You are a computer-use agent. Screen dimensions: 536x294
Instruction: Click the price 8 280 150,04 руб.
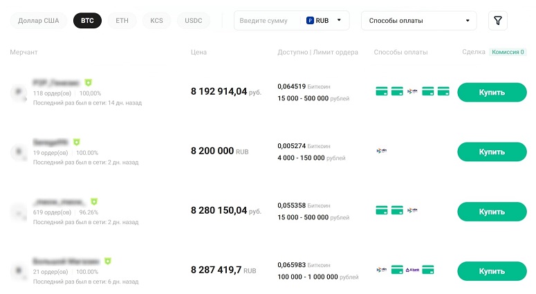226,210
